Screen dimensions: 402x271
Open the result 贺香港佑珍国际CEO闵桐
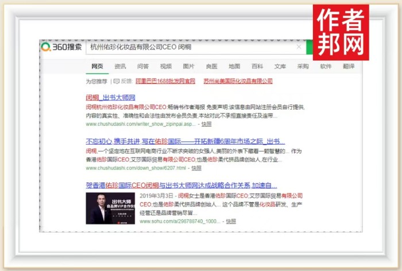181,185
